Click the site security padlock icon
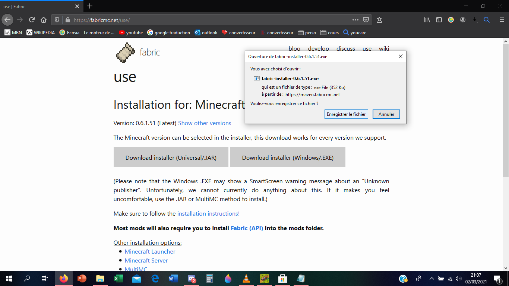This screenshot has height=286, width=509. point(67,20)
